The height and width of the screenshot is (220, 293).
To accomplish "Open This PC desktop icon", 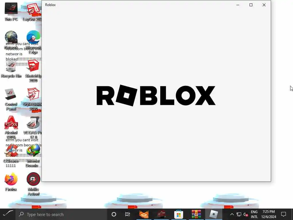I will [x=11, y=11].
